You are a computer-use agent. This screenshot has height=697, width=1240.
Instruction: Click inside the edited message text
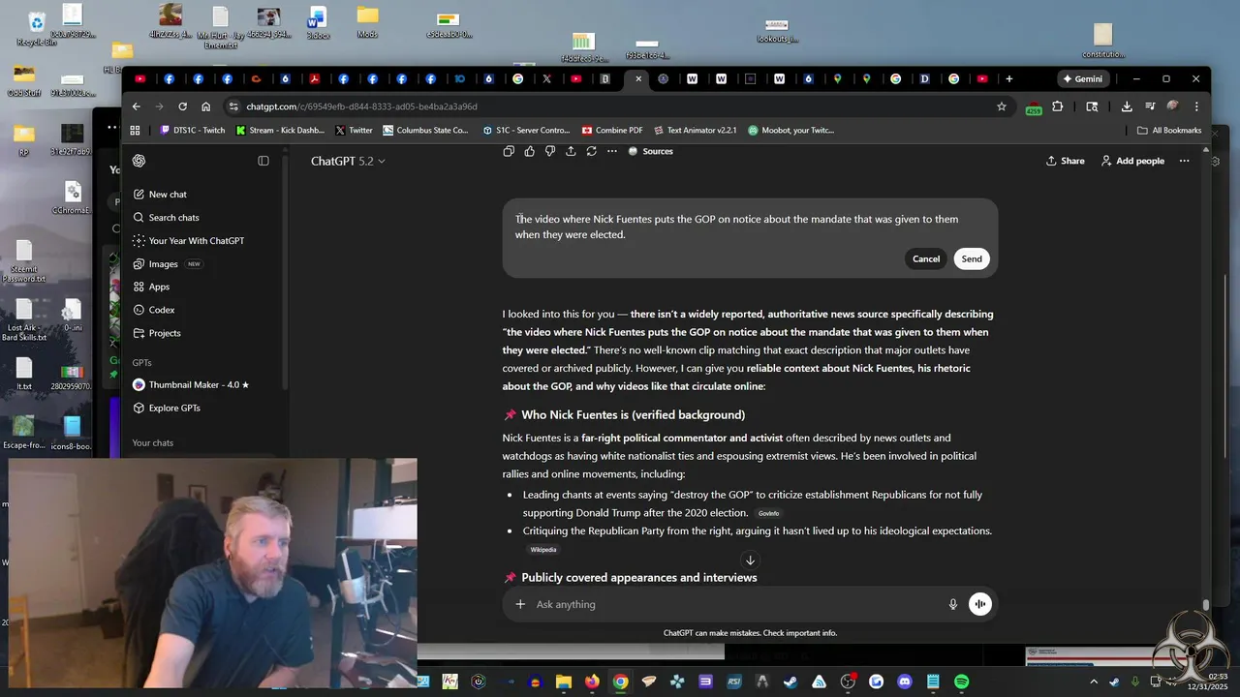point(736,227)
